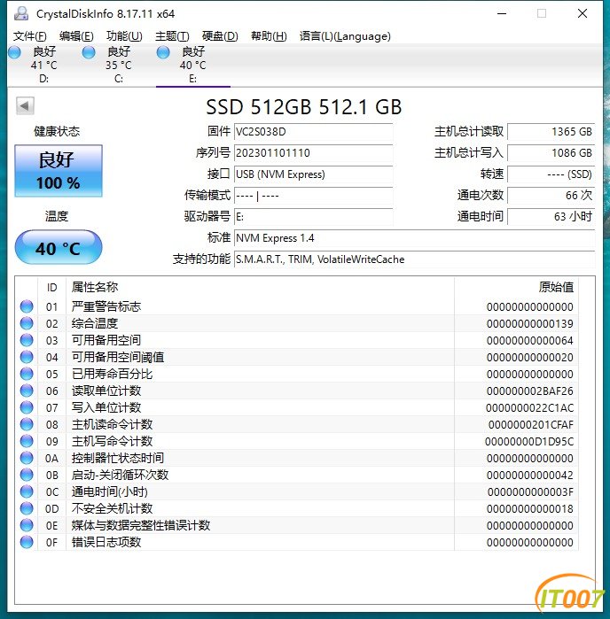
Task: Click the status orb for 主机写命令计数
Action: click(x=27, y=441)
